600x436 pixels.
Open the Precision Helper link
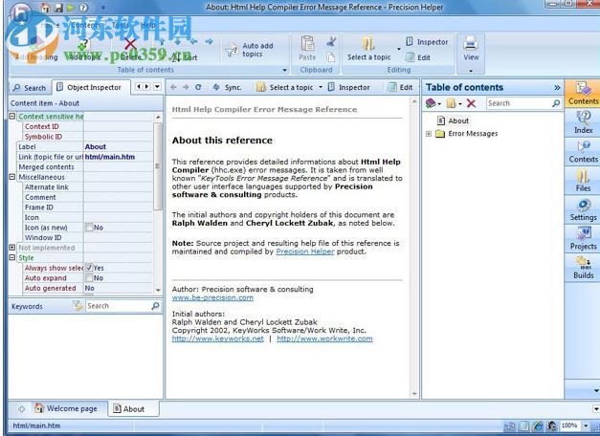305,251
